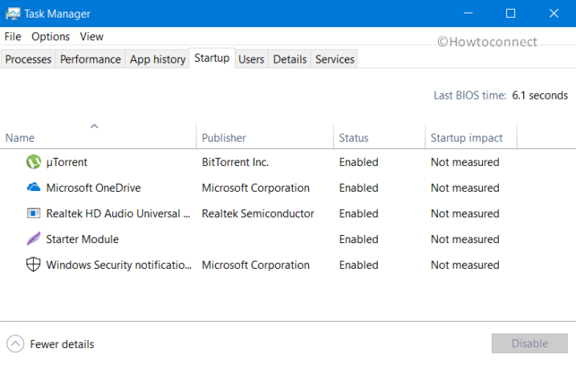Click the Fewer details label
The width and height of the screenshot is (576, 365).
pos(62,344)
